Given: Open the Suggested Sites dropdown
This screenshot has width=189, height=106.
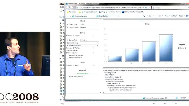Looking at the screenshot, I should click(x=89, y=12).
